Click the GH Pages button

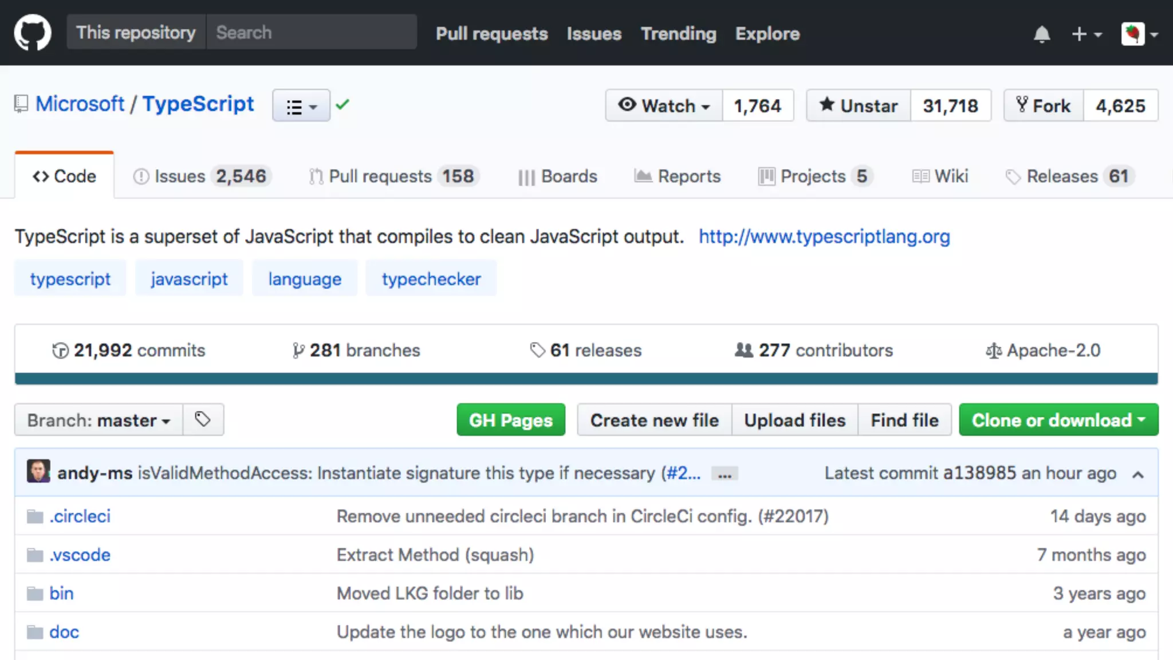(x=510, y=420)
